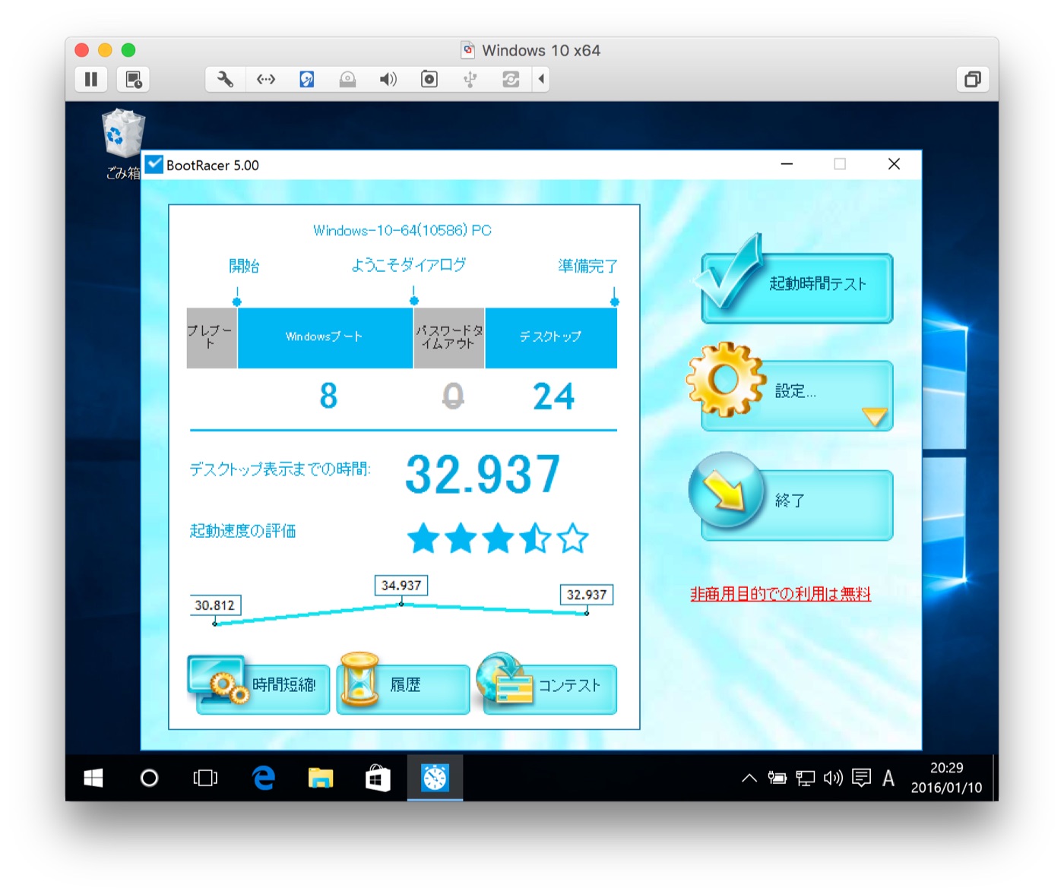The width and height of the screenshot is (1064, 894).
Task: Click the Windows-10-64(10586) PC title
Action: [x=403, y=230]
